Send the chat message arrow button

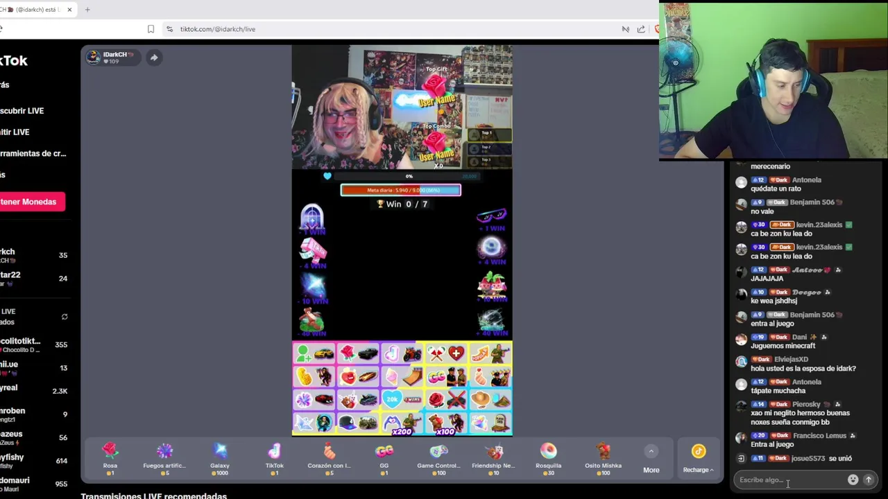(x=868, y=480)
